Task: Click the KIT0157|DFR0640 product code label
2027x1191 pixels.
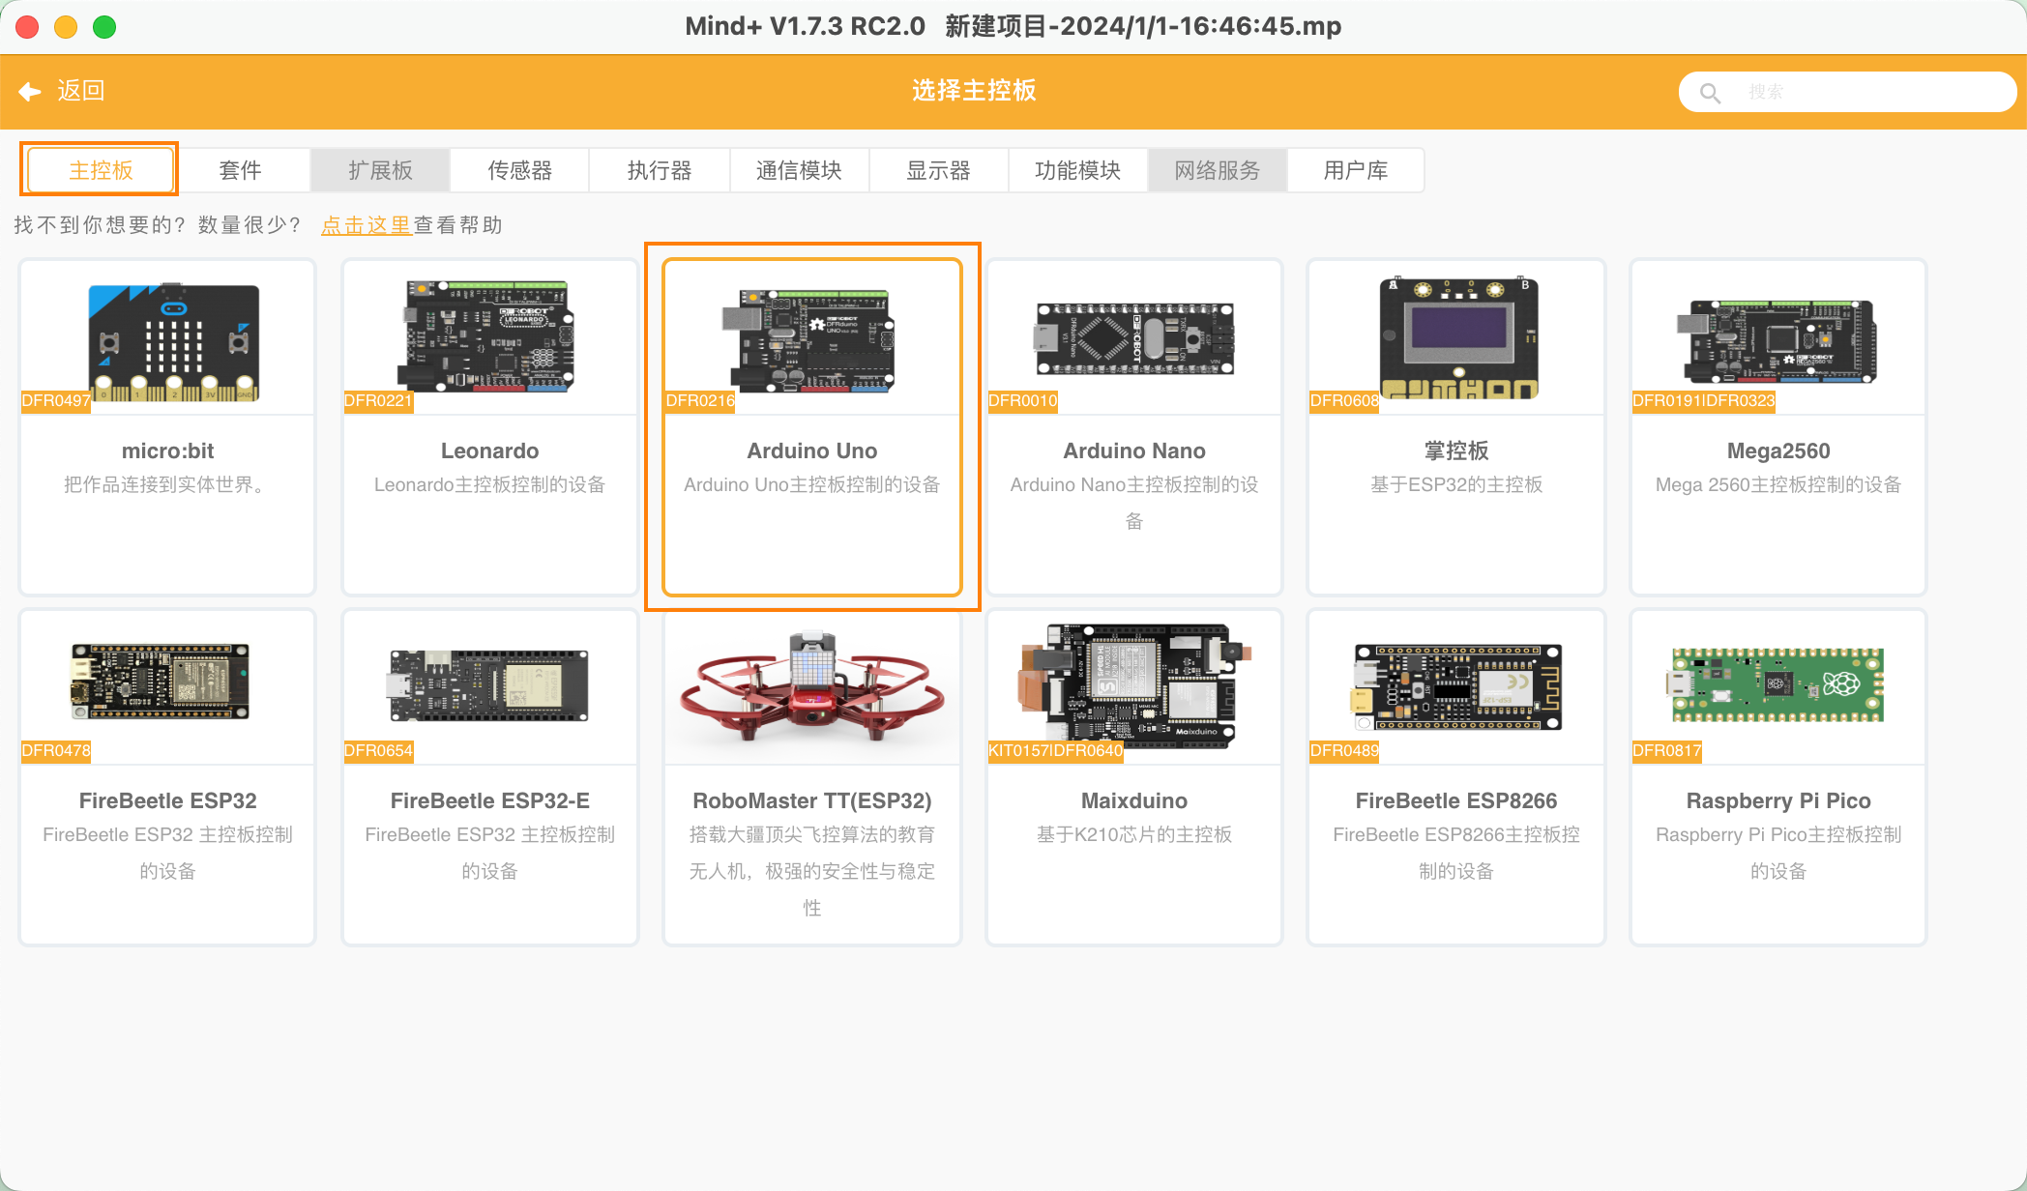Action: click(x=1056, y=750)
